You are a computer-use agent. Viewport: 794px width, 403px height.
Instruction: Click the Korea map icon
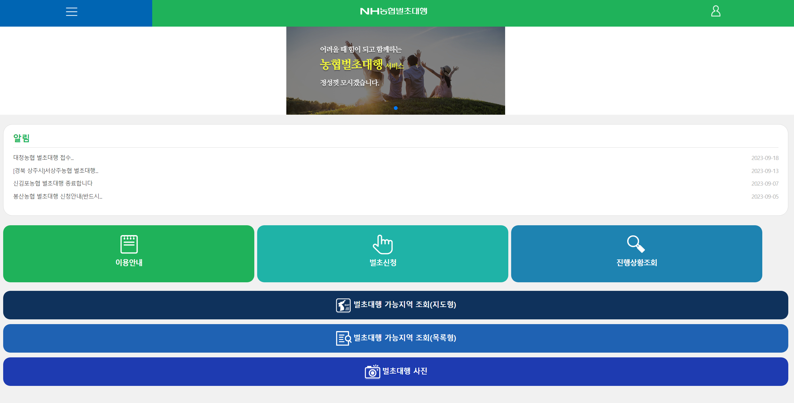(343, 305)
